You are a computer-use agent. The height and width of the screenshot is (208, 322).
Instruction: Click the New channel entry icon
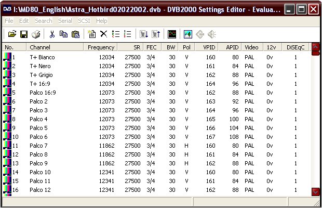pyautogui.click(x=91, y=34)
